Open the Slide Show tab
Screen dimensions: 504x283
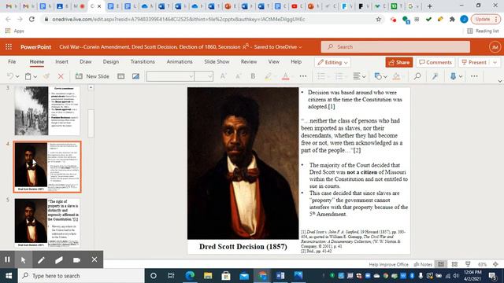(x=217, y=61)
